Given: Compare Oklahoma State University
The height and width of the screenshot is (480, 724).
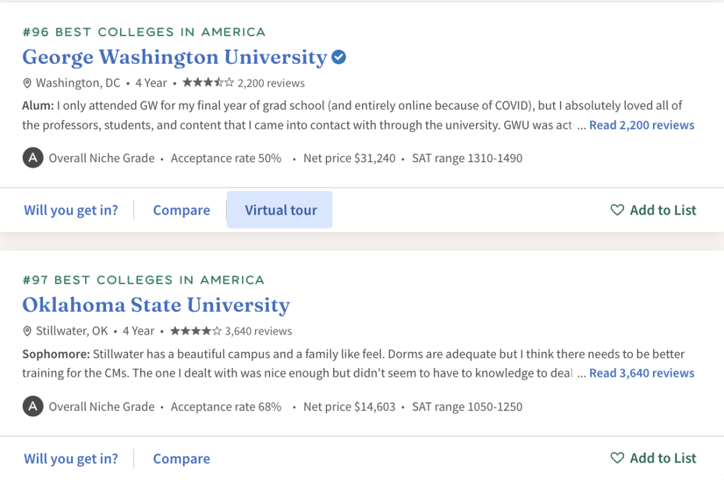Looking at the screenshot, I should tap(181, 459).
